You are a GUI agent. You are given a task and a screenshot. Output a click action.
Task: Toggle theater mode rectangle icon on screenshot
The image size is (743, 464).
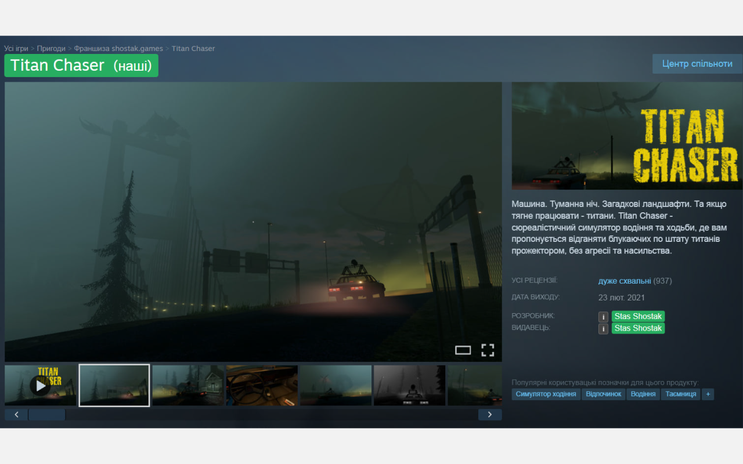pyautogui.click(x=463, y=350)
